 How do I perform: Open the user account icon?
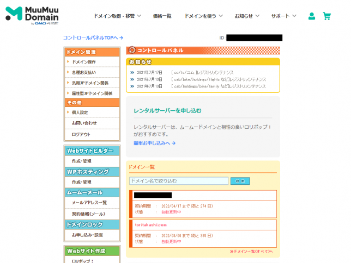point(311,16)
